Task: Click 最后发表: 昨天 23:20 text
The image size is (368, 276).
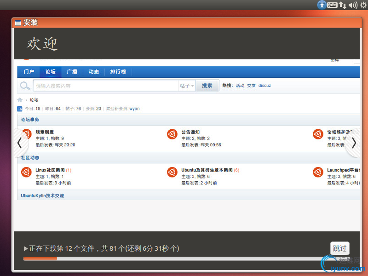Action: click(55, 145)
